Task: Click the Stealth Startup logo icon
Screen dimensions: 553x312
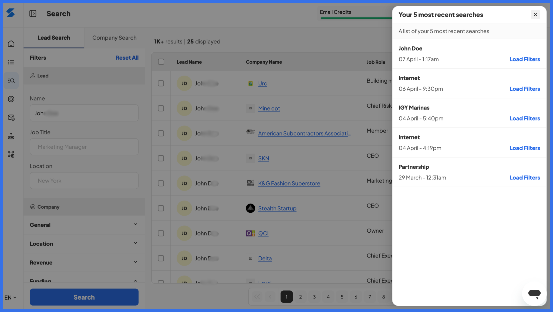Action: (x=251, y=208)
